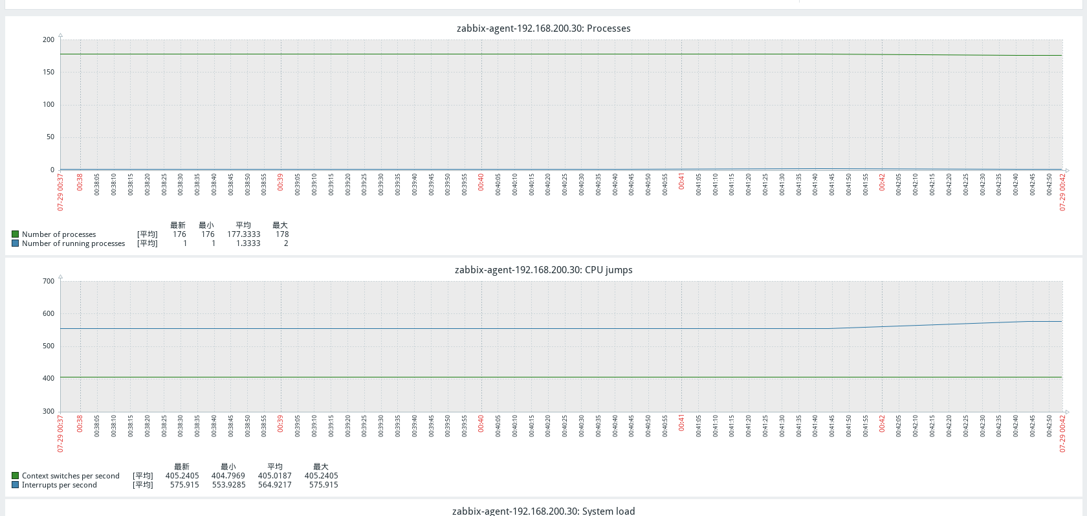
Task: Click the 200 y-axis label
Action: pyautogui.click(x=49, y=39)
